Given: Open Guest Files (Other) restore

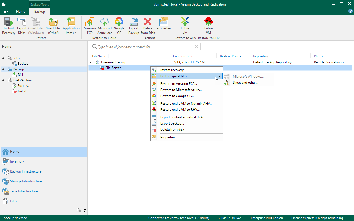Looking at the screenshot, I should (53, 26).
